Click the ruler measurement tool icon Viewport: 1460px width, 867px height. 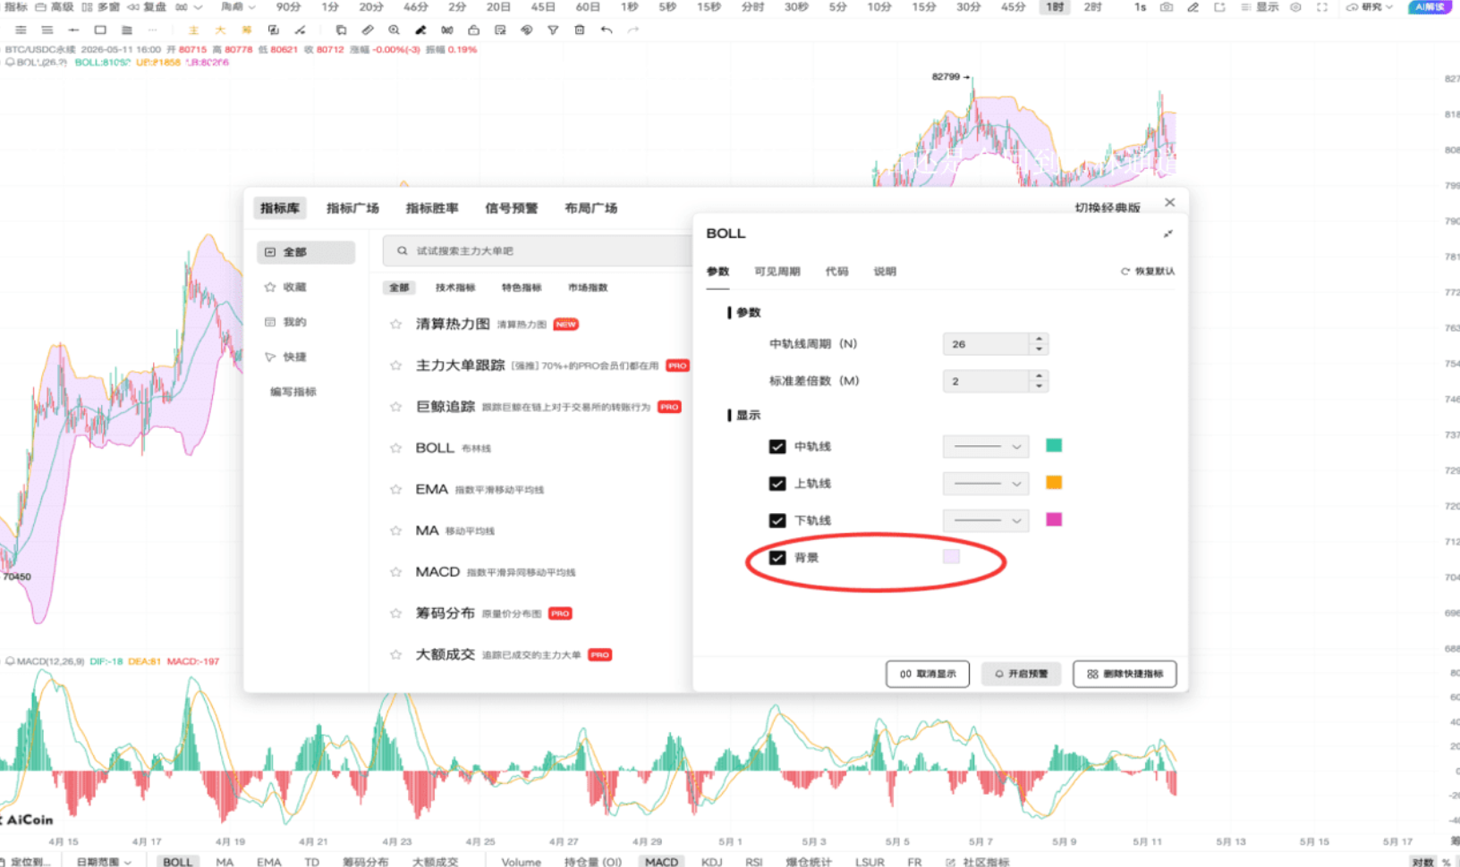click(x=368, y=29)
